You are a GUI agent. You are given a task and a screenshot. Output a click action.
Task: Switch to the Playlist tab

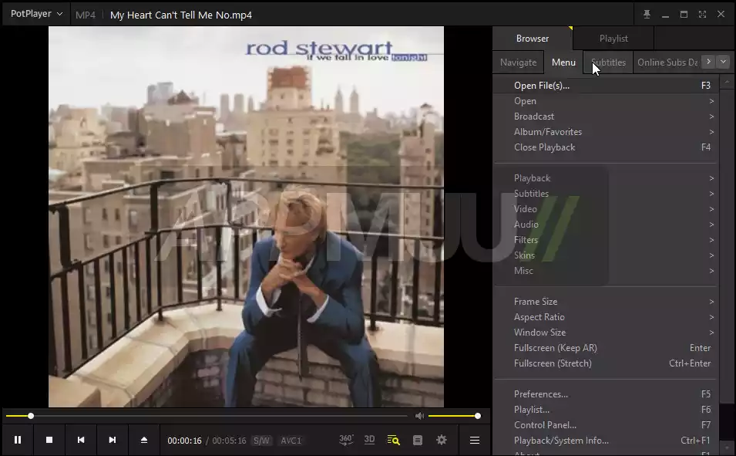[x=613, y=39]
